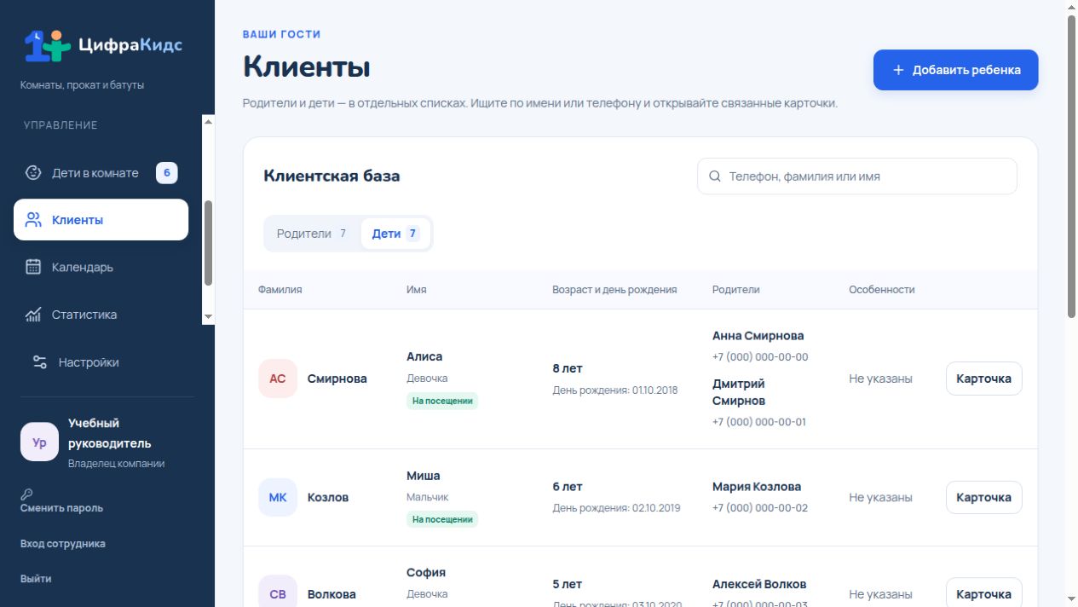Click На посещении badge under Алиса
This screenshot has height=607, width=1078.
pyautogui.click(x=442, y=401)
